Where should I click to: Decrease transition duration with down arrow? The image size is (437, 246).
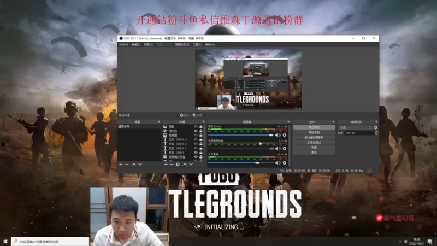coord(376,134)
